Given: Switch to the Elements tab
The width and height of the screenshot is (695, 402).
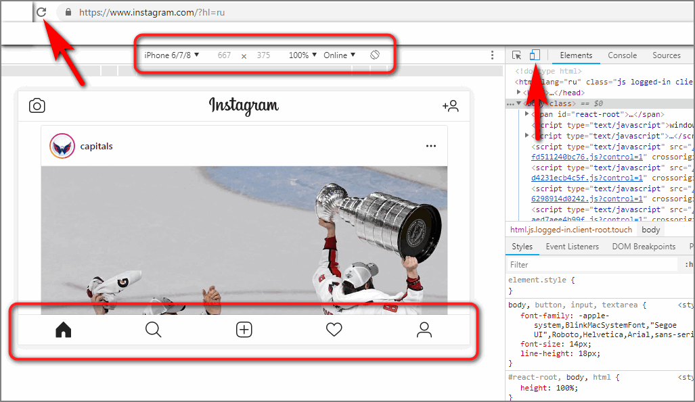Looking at the screenshot, I should (576, 55).
